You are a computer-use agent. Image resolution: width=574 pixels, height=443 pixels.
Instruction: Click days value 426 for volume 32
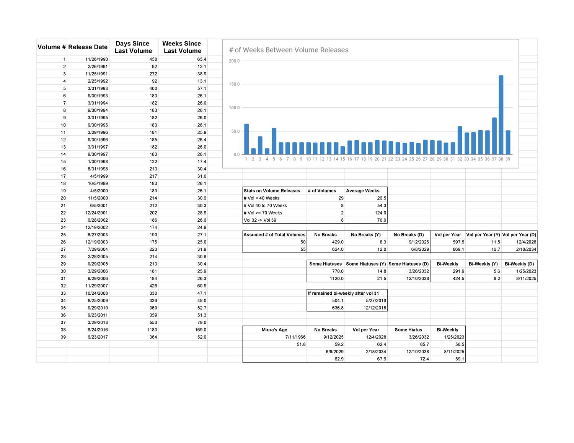point(134,286)
